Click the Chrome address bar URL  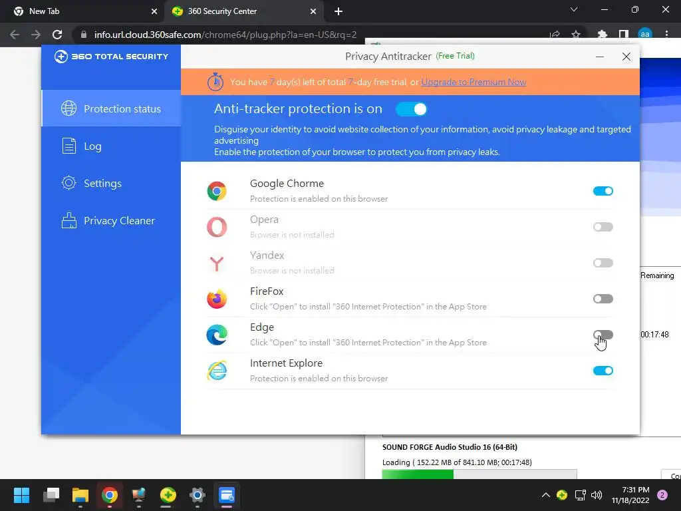225,35
